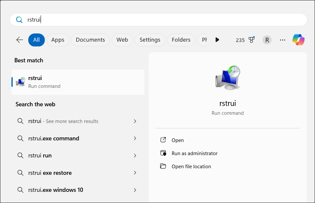Click the back arrow in search panel
The width and height of the screenshot is (315, 203).
(x=20, y=40)
